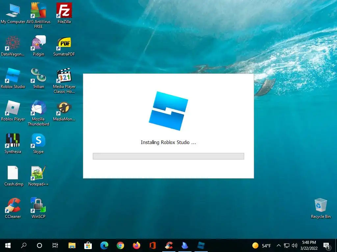Open the Windows Start menu

pos(8,245)
